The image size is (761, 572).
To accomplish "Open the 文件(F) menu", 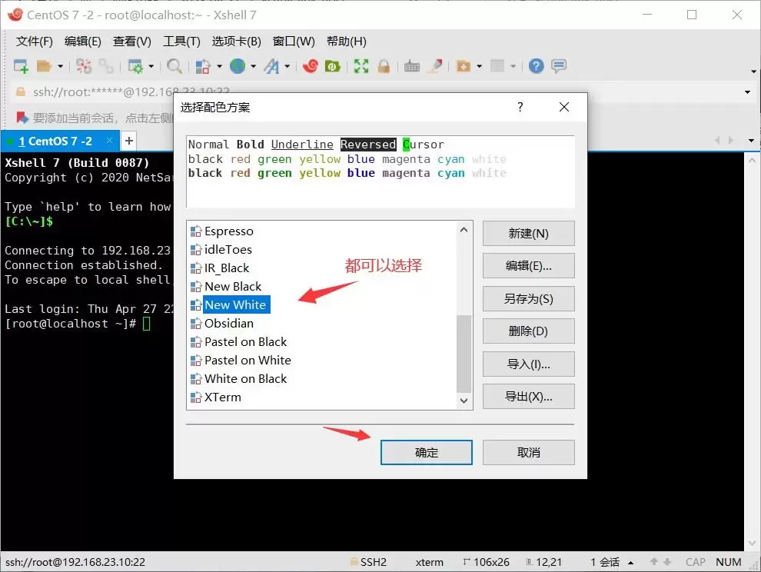I will coord(35,42).
